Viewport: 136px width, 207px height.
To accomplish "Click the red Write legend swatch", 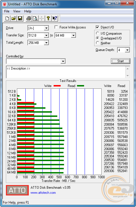I will 57,86.
